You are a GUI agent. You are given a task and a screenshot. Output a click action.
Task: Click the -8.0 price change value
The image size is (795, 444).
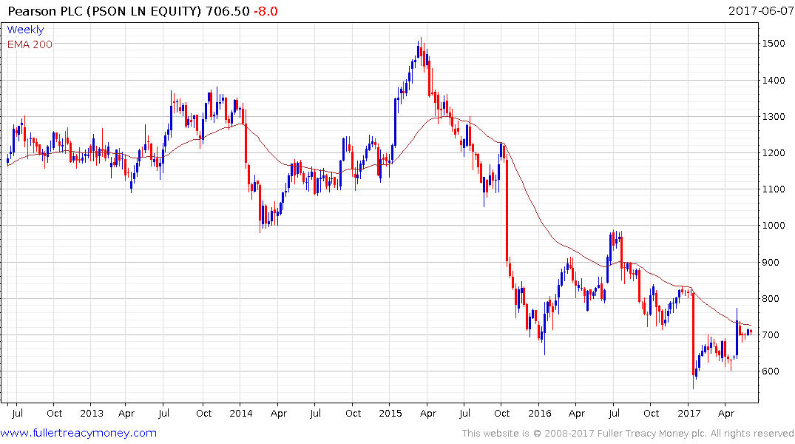point(265,11)
